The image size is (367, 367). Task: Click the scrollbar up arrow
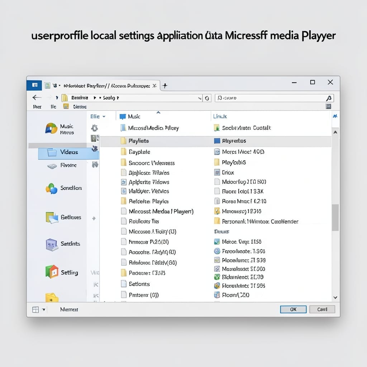coord(335,132)
